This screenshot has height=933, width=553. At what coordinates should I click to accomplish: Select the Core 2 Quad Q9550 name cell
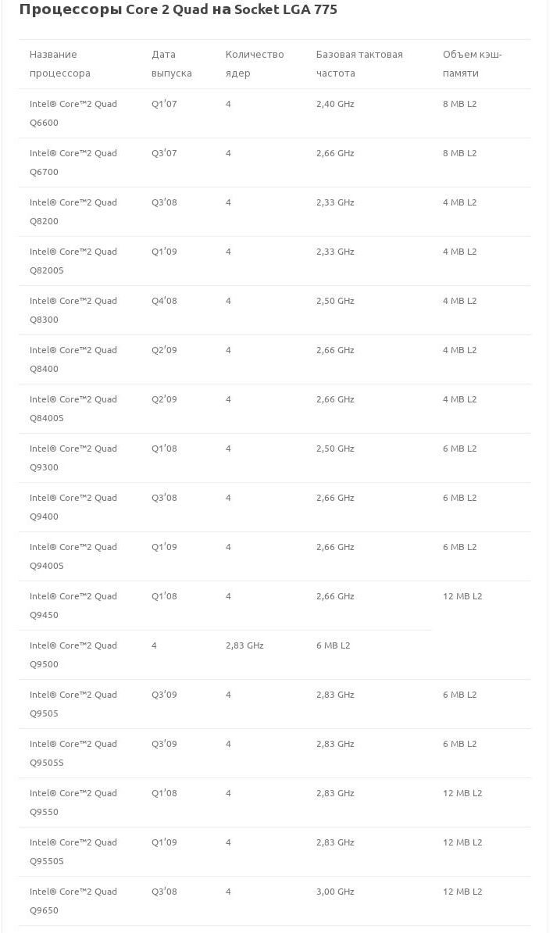coord(73,803)
